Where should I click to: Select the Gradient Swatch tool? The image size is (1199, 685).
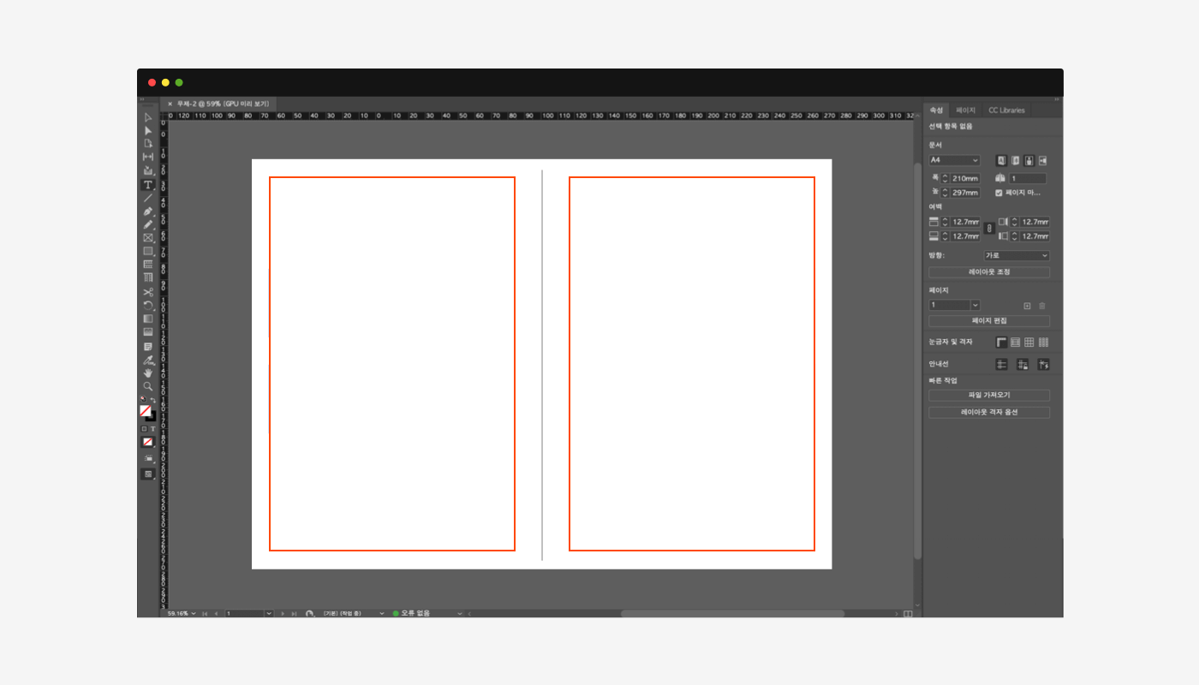[148, 319]
